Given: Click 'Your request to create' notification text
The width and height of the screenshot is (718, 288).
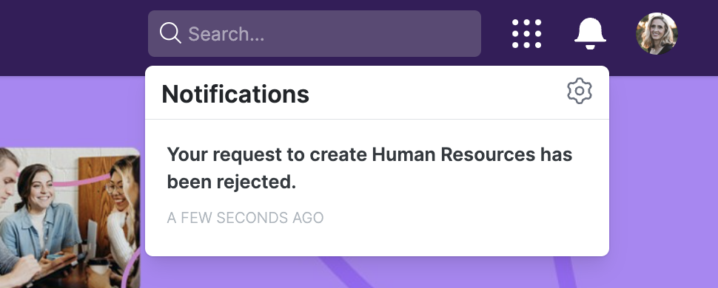Looking at the screenshot, I should (267, 154).
